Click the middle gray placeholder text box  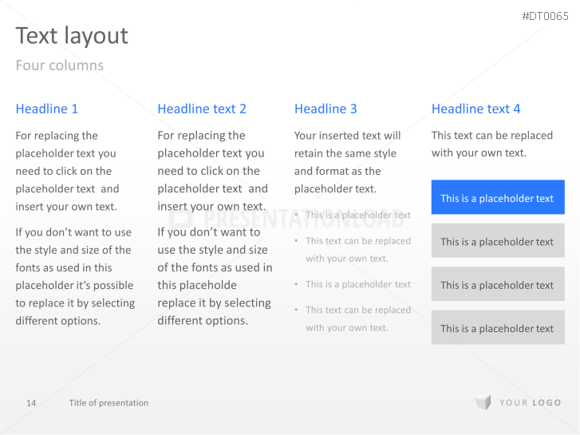coord(498,284)
